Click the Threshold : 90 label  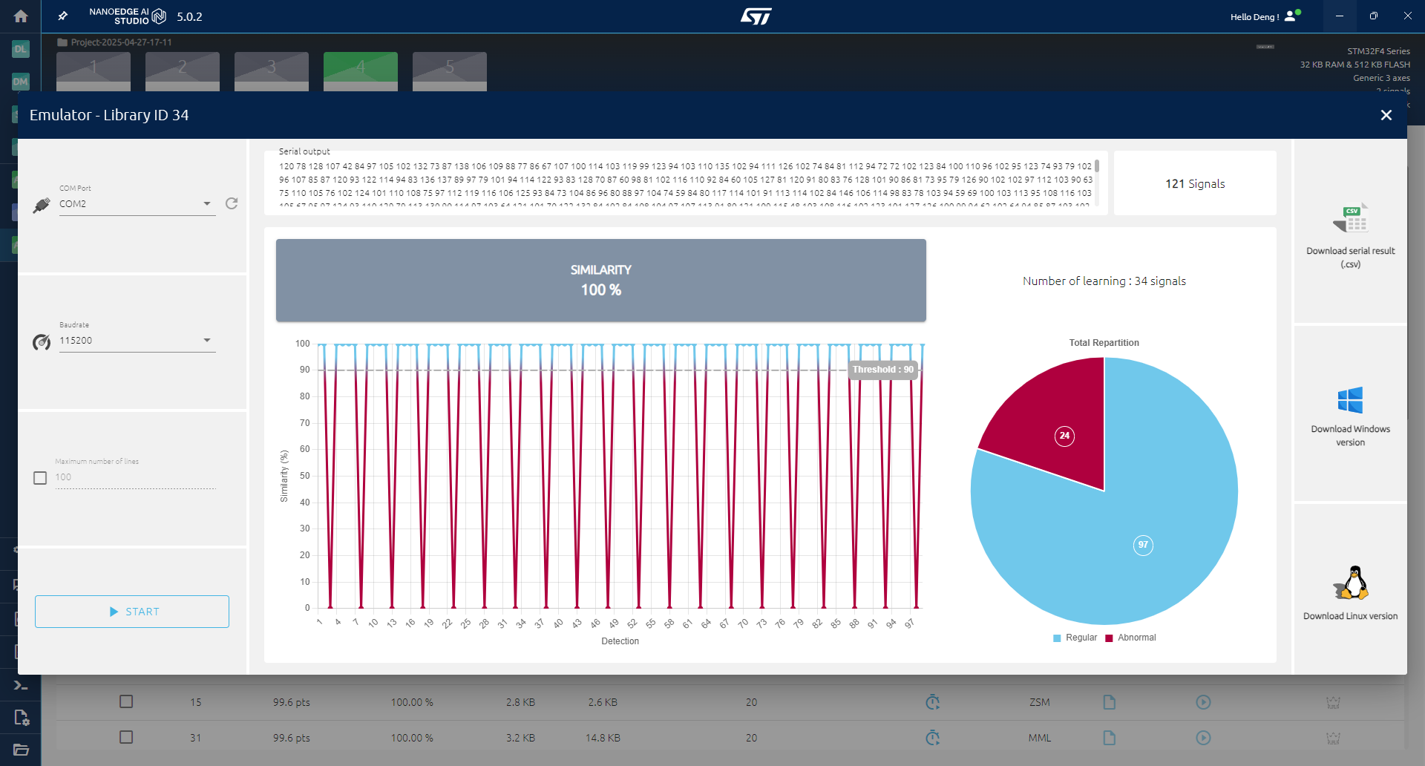pyautogui.click(x=883, y=370)
